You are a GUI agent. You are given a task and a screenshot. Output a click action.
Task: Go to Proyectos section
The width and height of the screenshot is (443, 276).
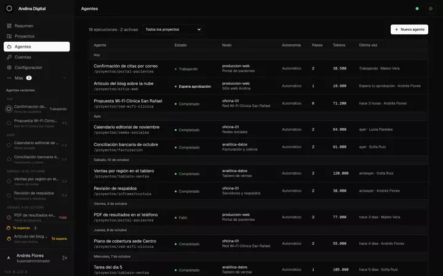pos(37,36)
